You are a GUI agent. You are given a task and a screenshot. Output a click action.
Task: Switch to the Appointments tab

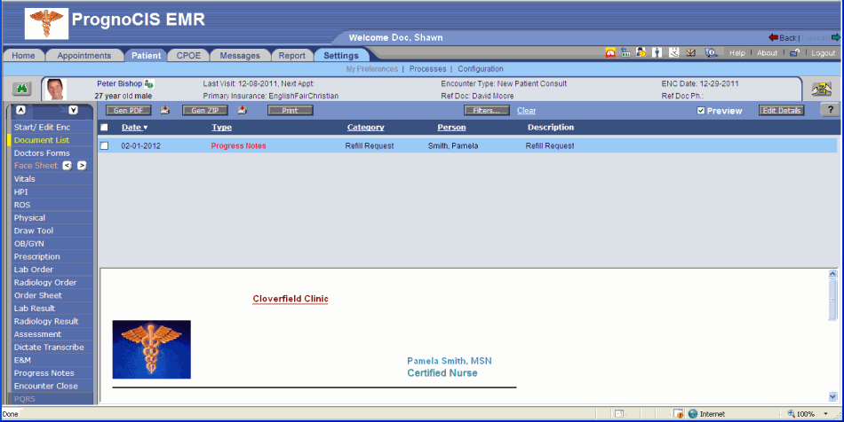pos(84,55)
